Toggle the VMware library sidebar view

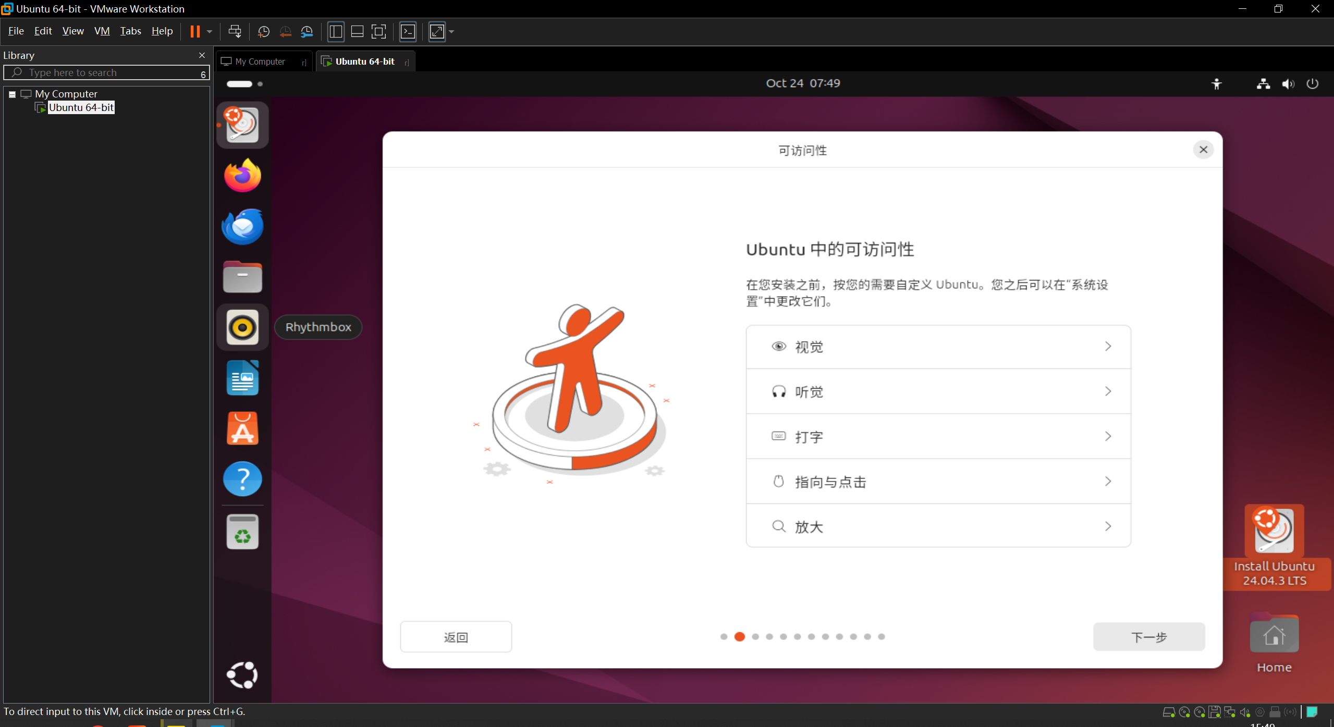336,32
